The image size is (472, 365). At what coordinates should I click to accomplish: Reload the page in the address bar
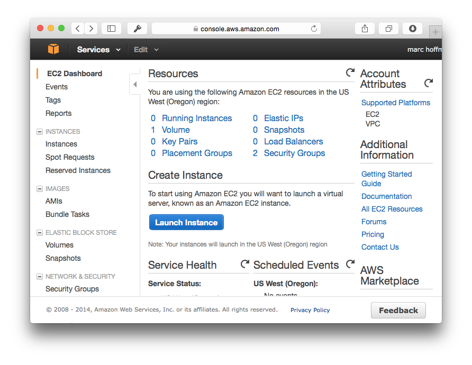(314, 29)
